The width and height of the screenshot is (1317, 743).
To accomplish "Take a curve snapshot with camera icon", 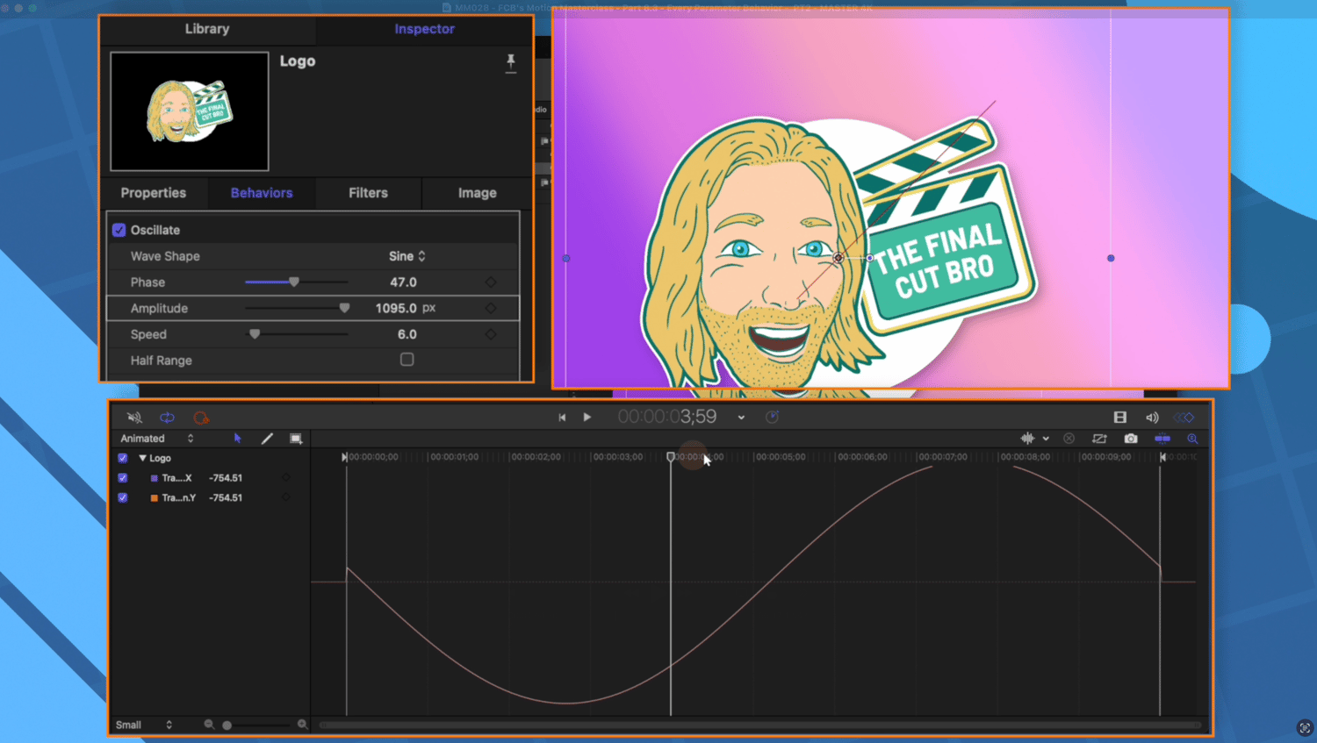I will pos(1131,439).
